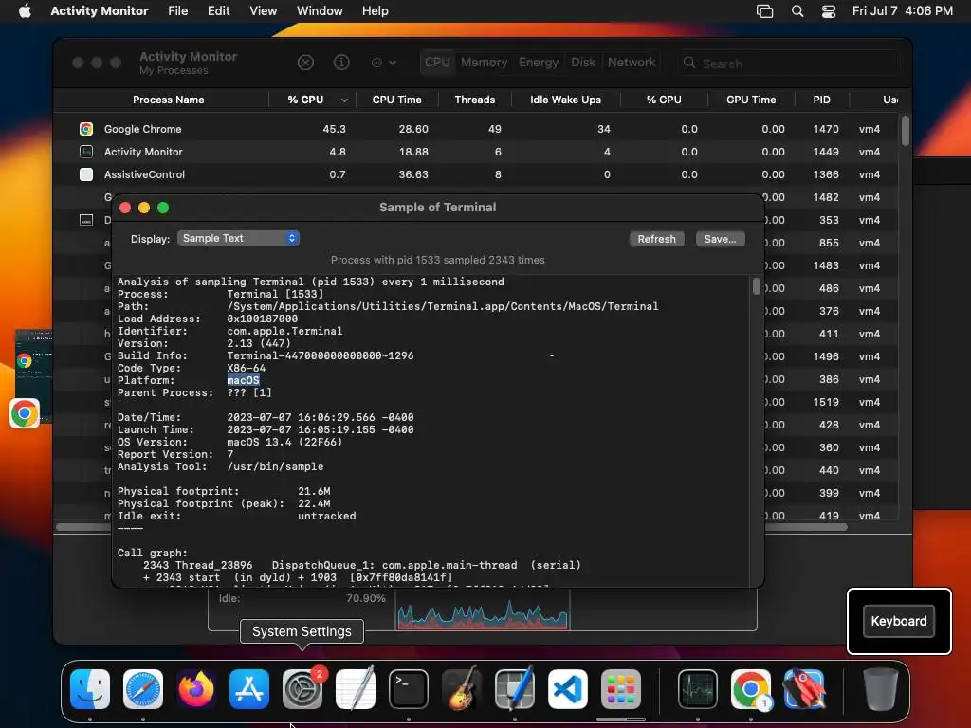The image size is (971, 728).
Task: Launch Safari from the Dock
Action: point(143,688)
